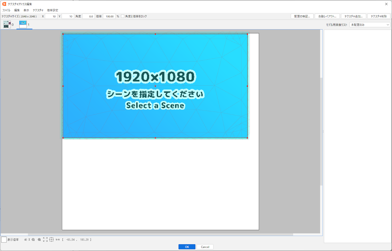Click the 自動レイアウト button
The width and height of the screenshot is (392, 251).
pyautogui.click(x=327, y=16)
